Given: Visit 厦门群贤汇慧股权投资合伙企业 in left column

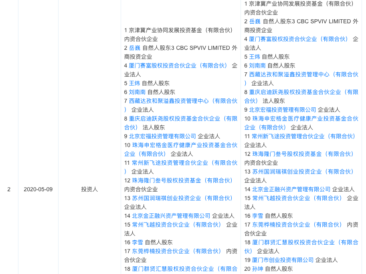Looking at the screenshot, I should click(185, 269).
